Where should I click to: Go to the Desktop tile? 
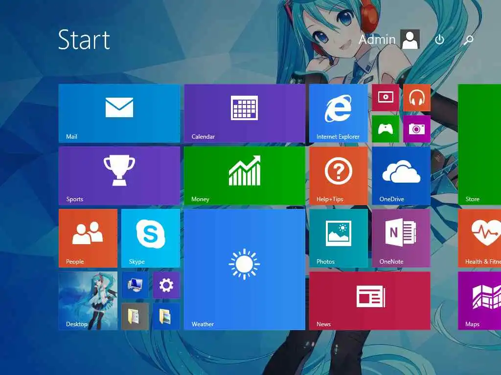pos(88,301)
